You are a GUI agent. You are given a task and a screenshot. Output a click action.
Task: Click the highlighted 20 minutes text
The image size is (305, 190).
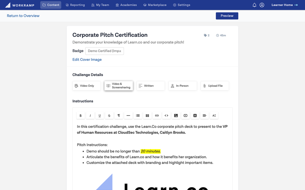(x=150, y=151)
